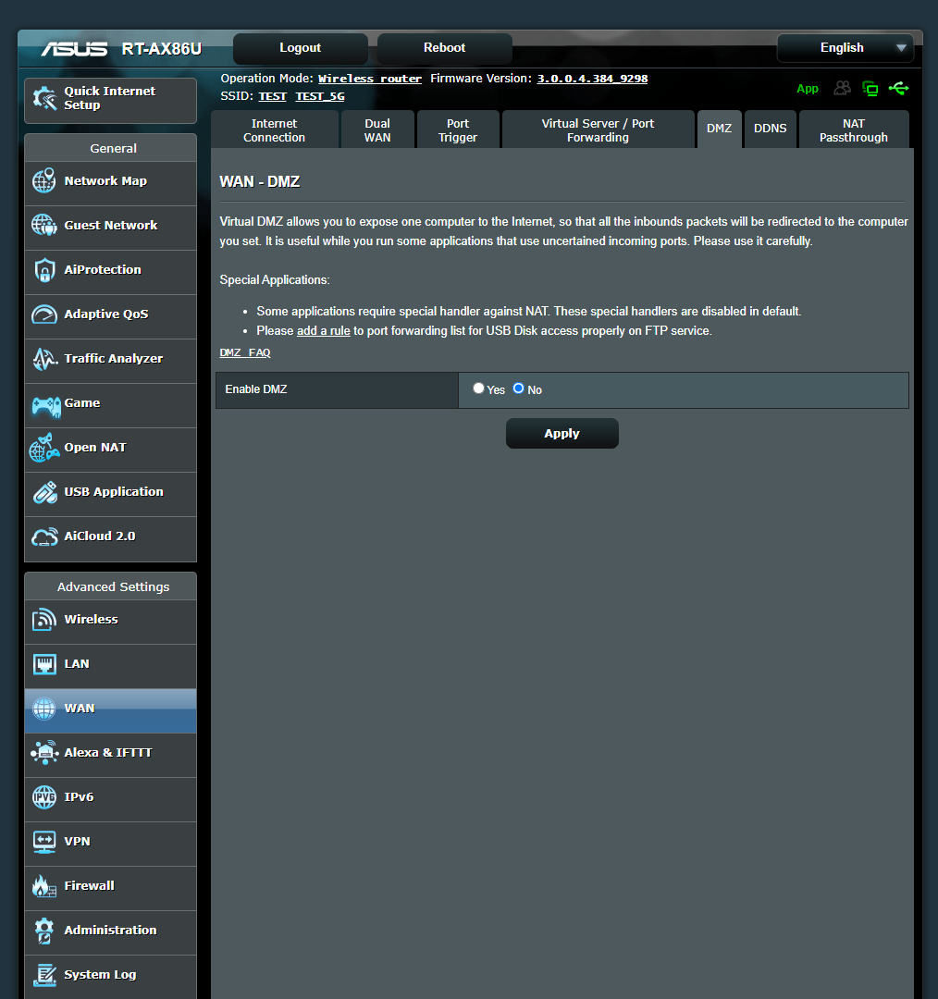Click the Game controller icon

pos(46,406)
